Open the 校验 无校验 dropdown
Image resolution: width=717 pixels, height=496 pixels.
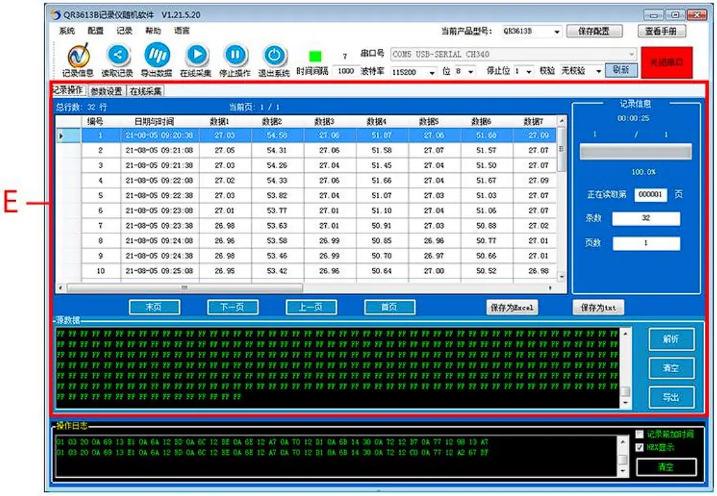pos(598,71)
